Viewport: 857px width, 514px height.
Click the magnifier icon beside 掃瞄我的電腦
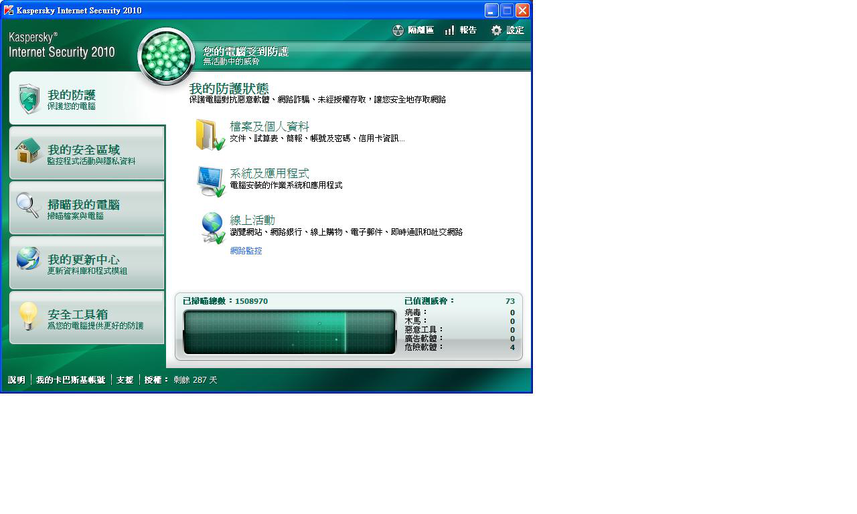pyautogui.click(x=29, y=205)
